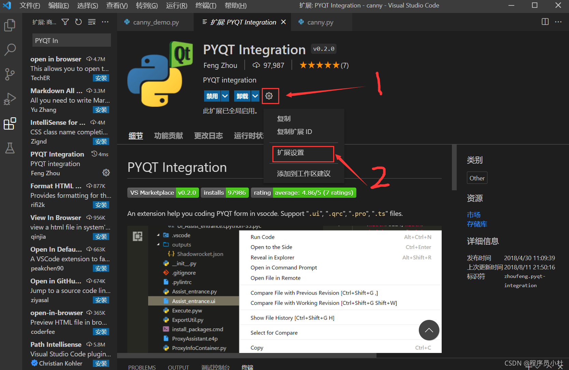Close the PYQT Integration extension tab
Screen dimensions: 569x370
(283, 22)
